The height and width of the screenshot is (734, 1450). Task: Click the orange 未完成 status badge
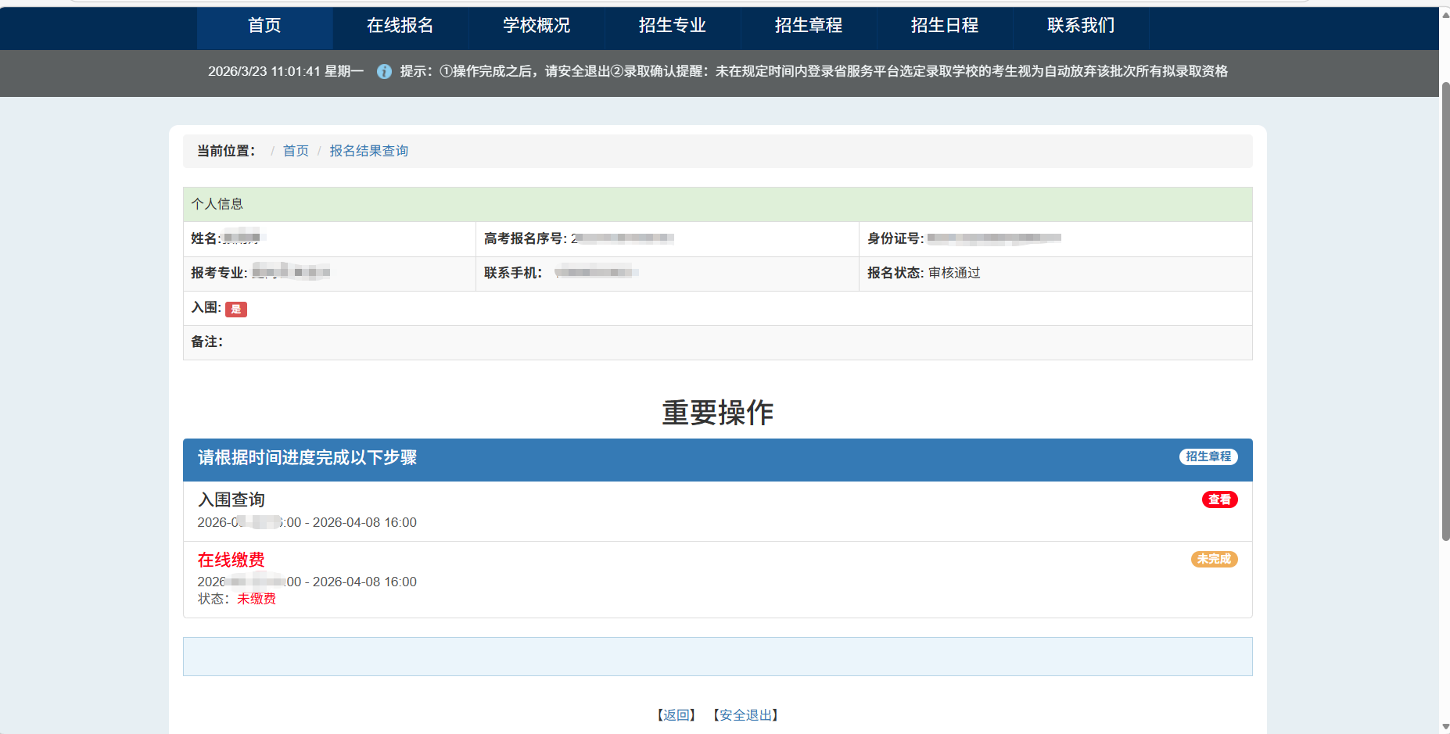coord(1214,559)
